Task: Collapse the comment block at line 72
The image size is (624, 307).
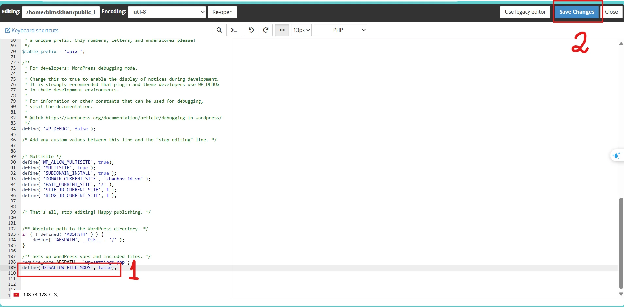Action: 18,62
